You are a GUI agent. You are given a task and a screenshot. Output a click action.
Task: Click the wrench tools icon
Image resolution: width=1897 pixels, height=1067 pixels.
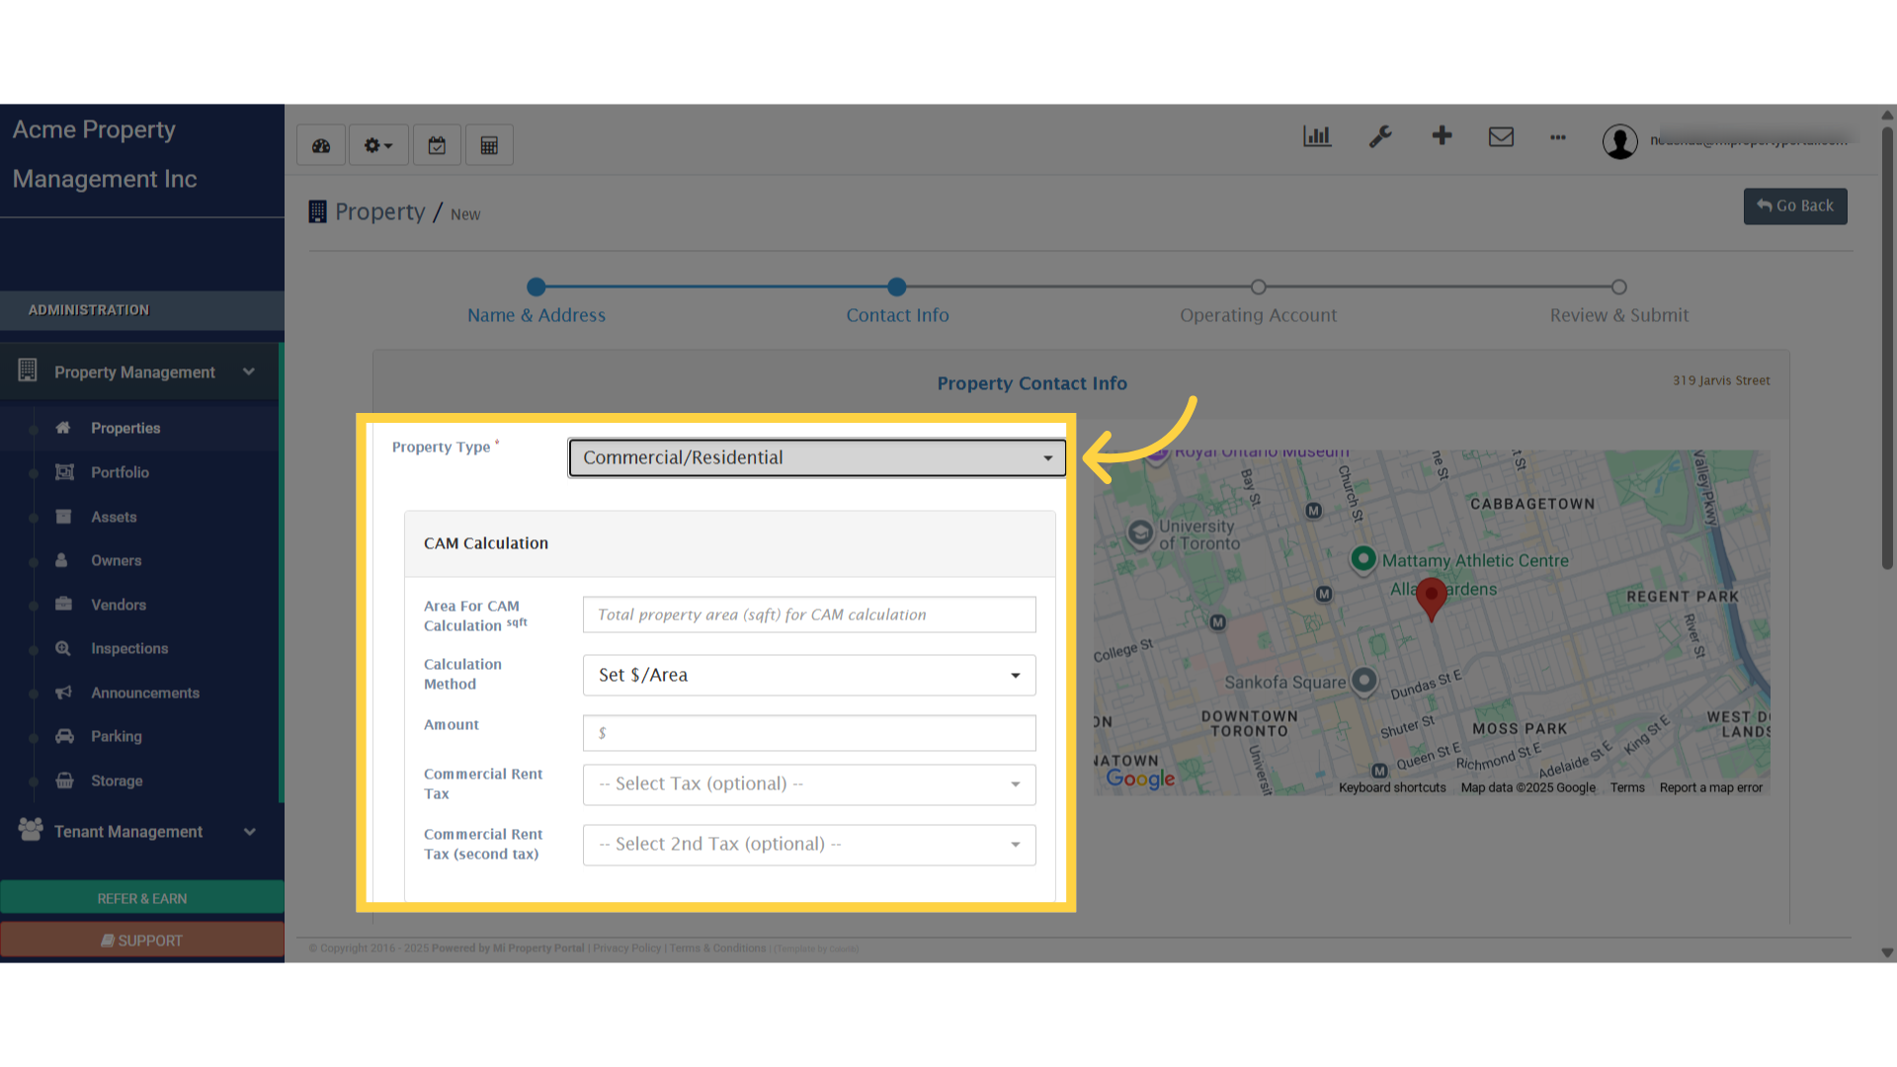click(1380, 136)
